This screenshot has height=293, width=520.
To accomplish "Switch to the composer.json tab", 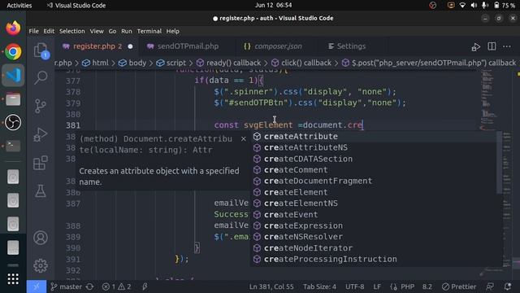I will 277,46.
